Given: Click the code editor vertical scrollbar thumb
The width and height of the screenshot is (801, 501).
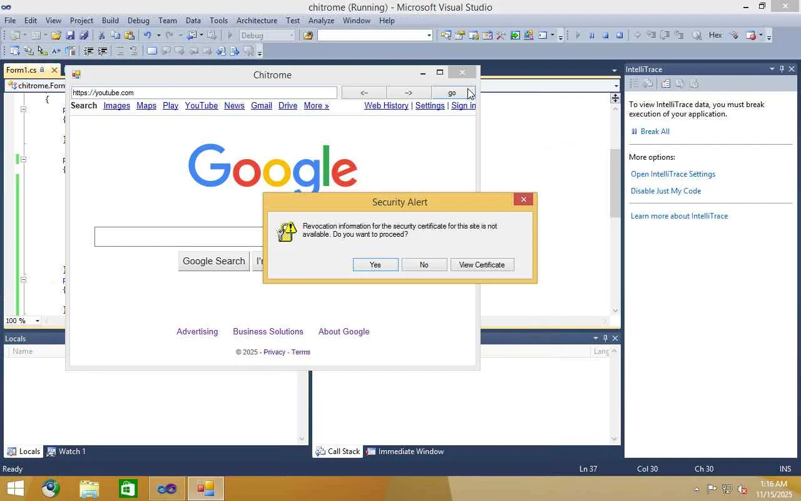Looking at the screenshot, I should coord(616,183).
